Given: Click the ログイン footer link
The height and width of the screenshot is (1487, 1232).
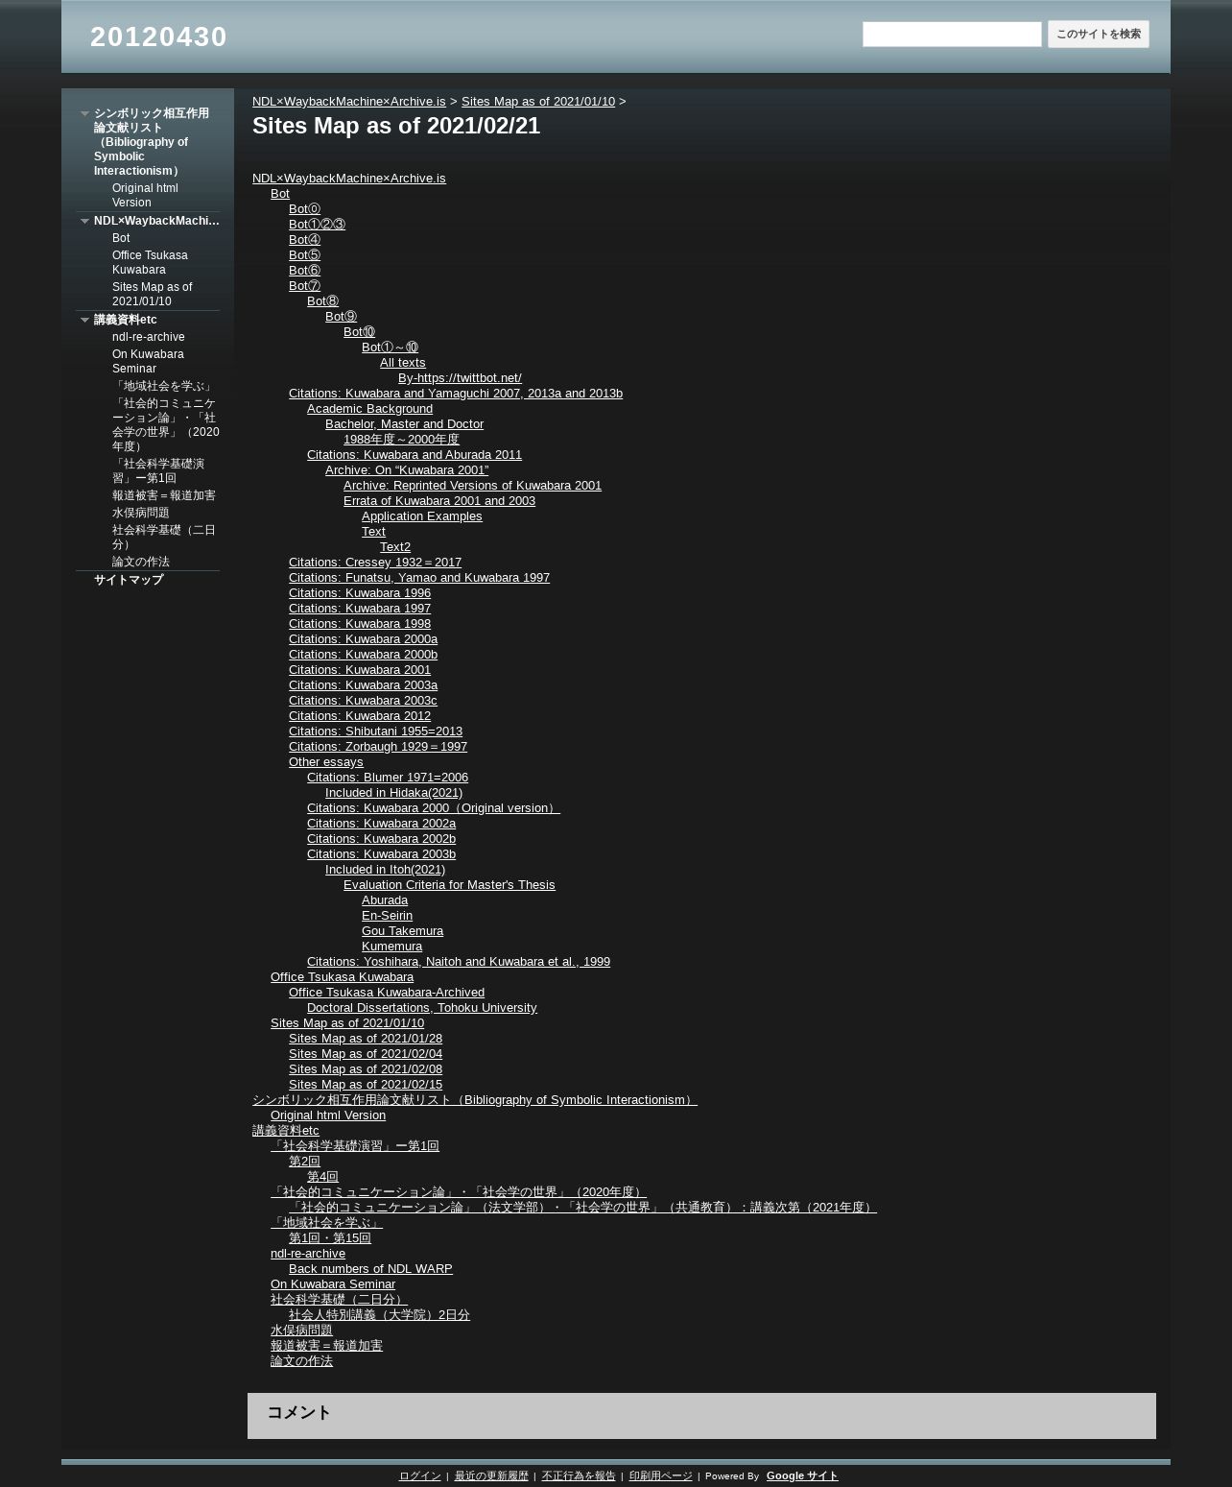Looking at the screenshot, I should [420, 1475].
